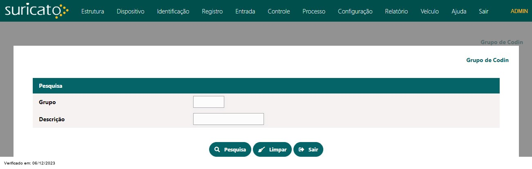Screen dimensions: 532x169
Task: Click the Limpar button label
Action: 278,150
